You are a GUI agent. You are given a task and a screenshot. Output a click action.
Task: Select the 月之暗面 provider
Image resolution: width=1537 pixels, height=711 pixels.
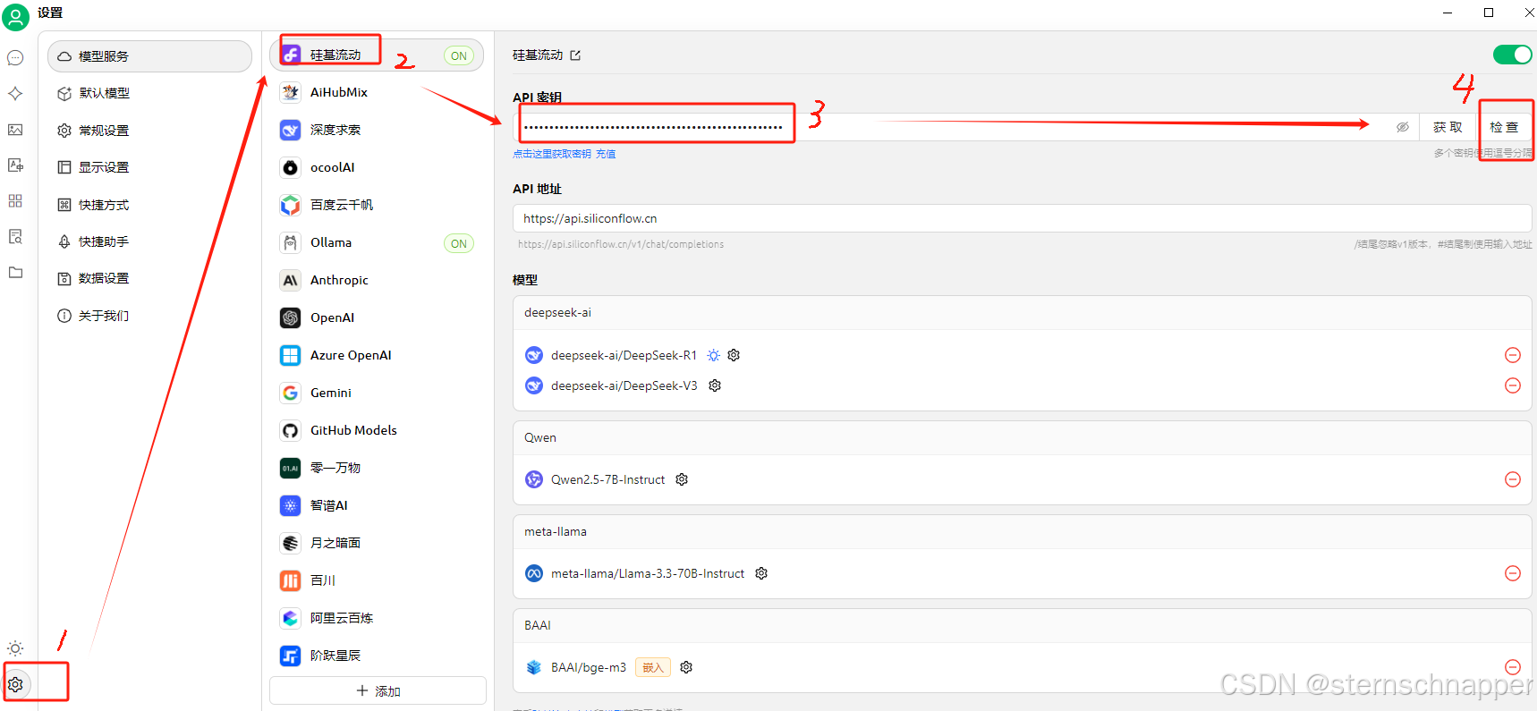pos(377,543)
